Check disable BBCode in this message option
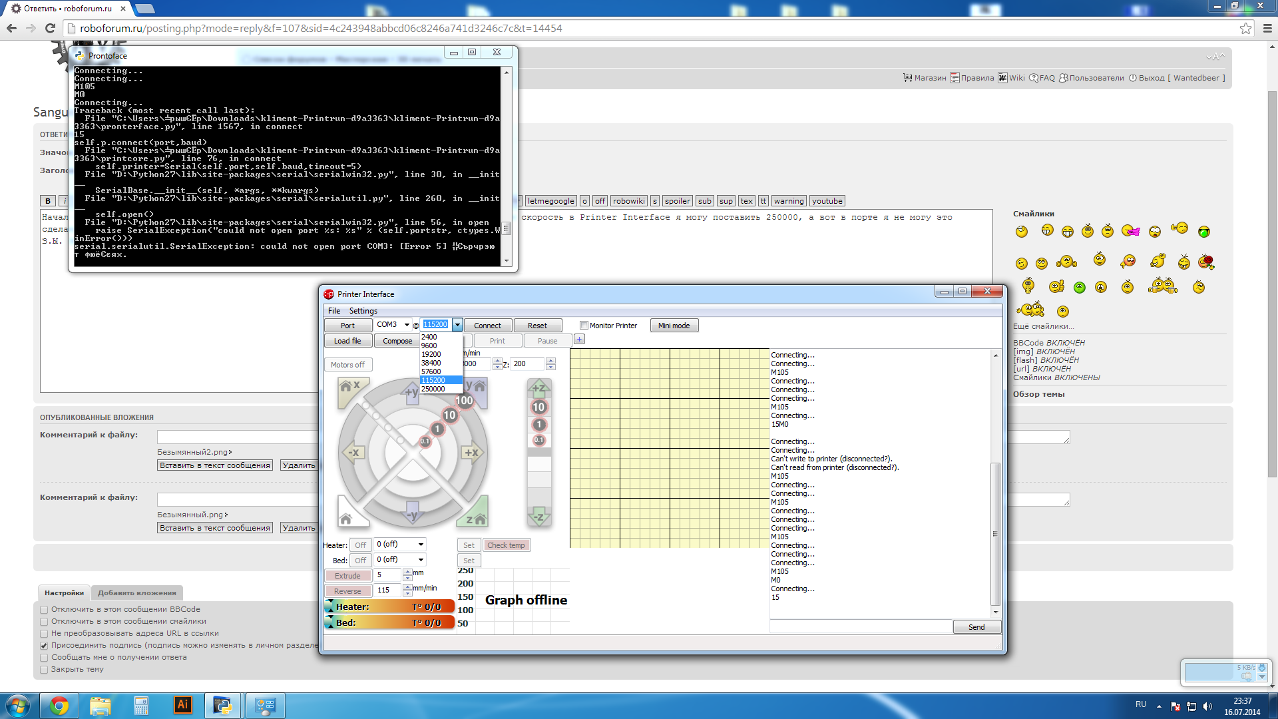 (44, 609)
